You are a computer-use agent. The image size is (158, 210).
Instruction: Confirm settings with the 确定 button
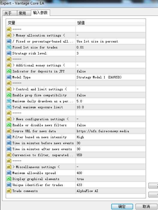[x=122, y=206]
